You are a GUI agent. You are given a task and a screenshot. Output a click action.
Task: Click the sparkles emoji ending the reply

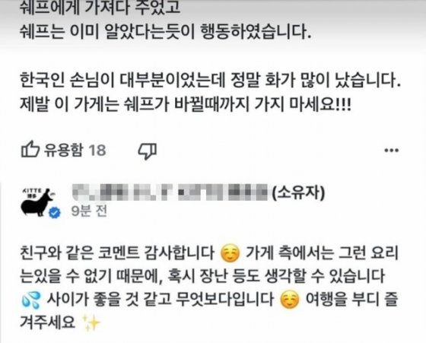(91, 323)
